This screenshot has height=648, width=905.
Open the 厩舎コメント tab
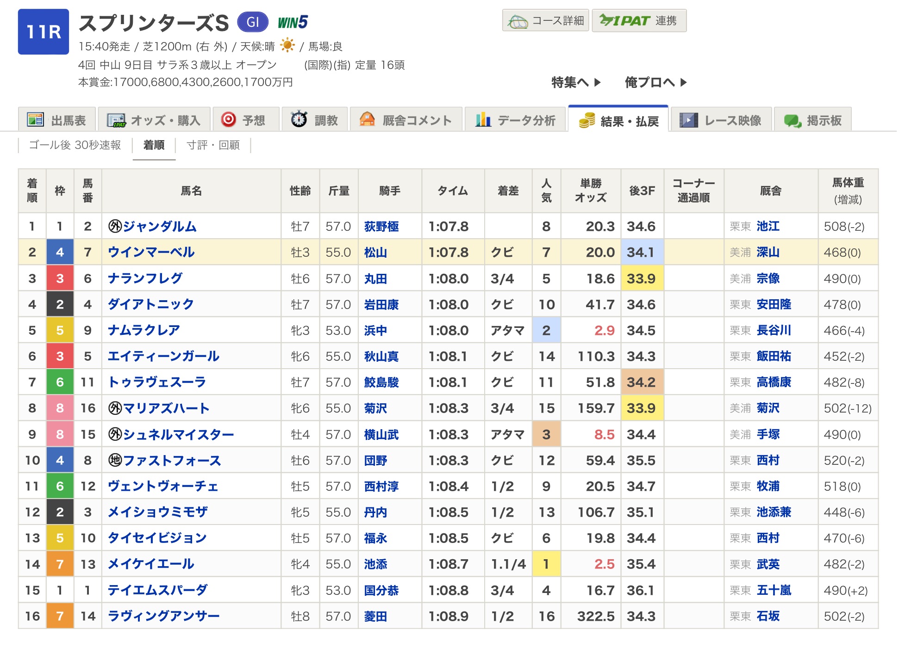point(406,120)
